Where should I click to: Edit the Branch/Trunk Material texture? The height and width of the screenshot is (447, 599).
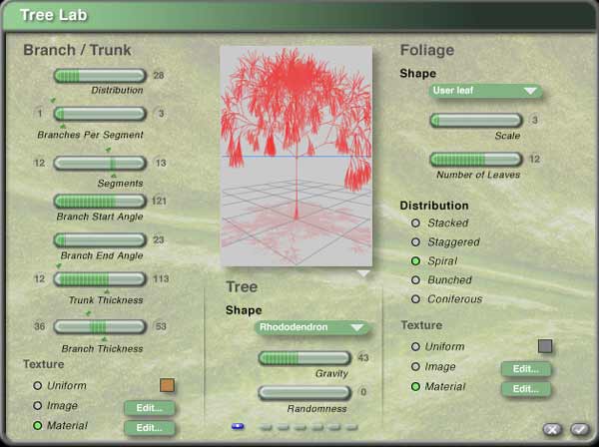click(150, 428)
